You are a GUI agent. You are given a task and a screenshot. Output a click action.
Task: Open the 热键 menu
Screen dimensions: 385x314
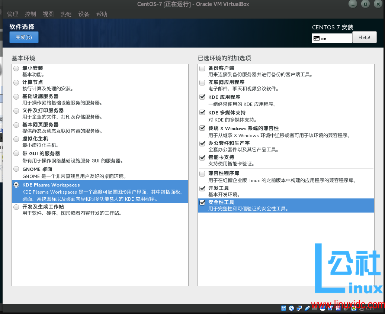click(66, 14)
